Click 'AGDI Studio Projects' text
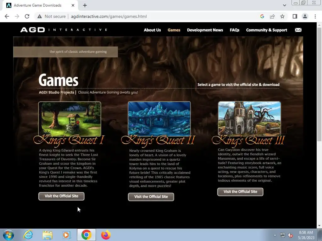 57,93
